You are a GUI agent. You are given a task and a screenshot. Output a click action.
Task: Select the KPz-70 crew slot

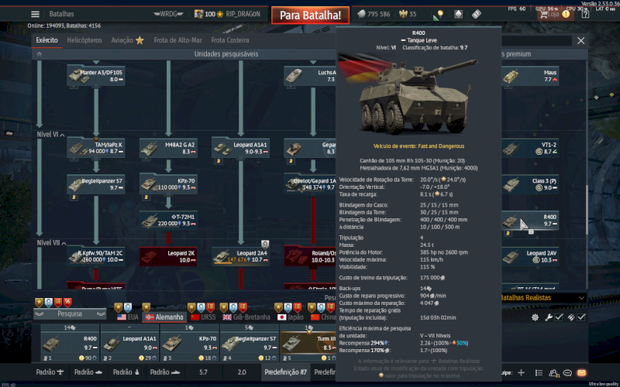pos(189,343)
